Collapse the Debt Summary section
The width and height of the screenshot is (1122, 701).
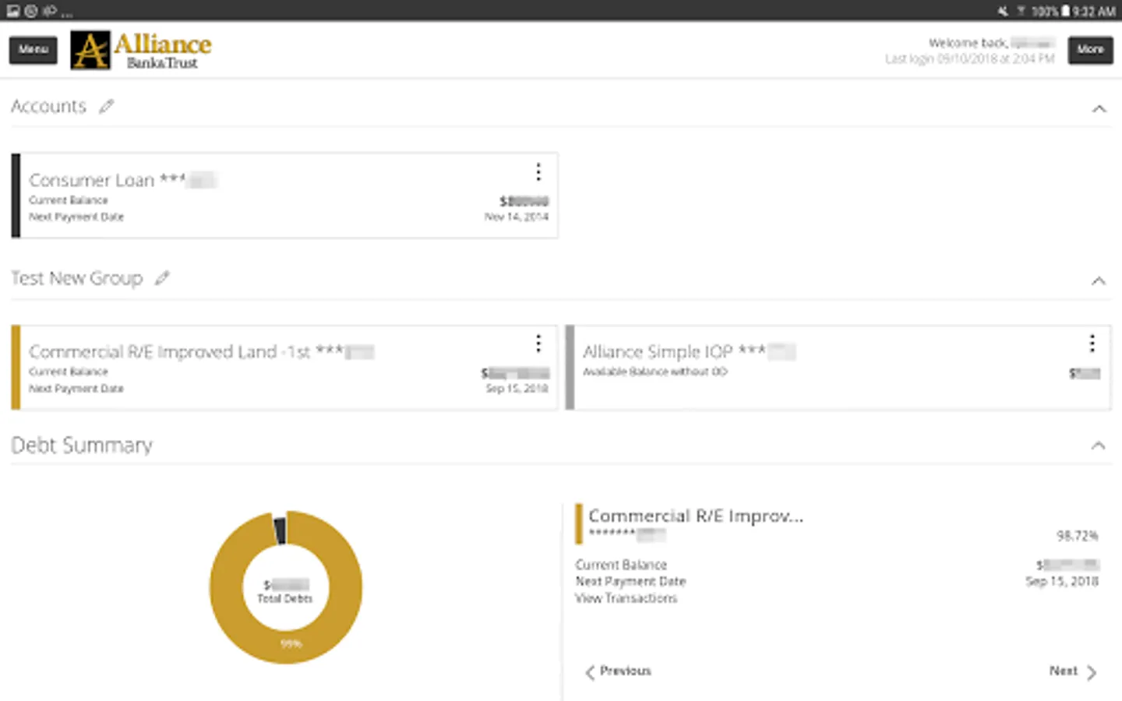[1099, 446]
